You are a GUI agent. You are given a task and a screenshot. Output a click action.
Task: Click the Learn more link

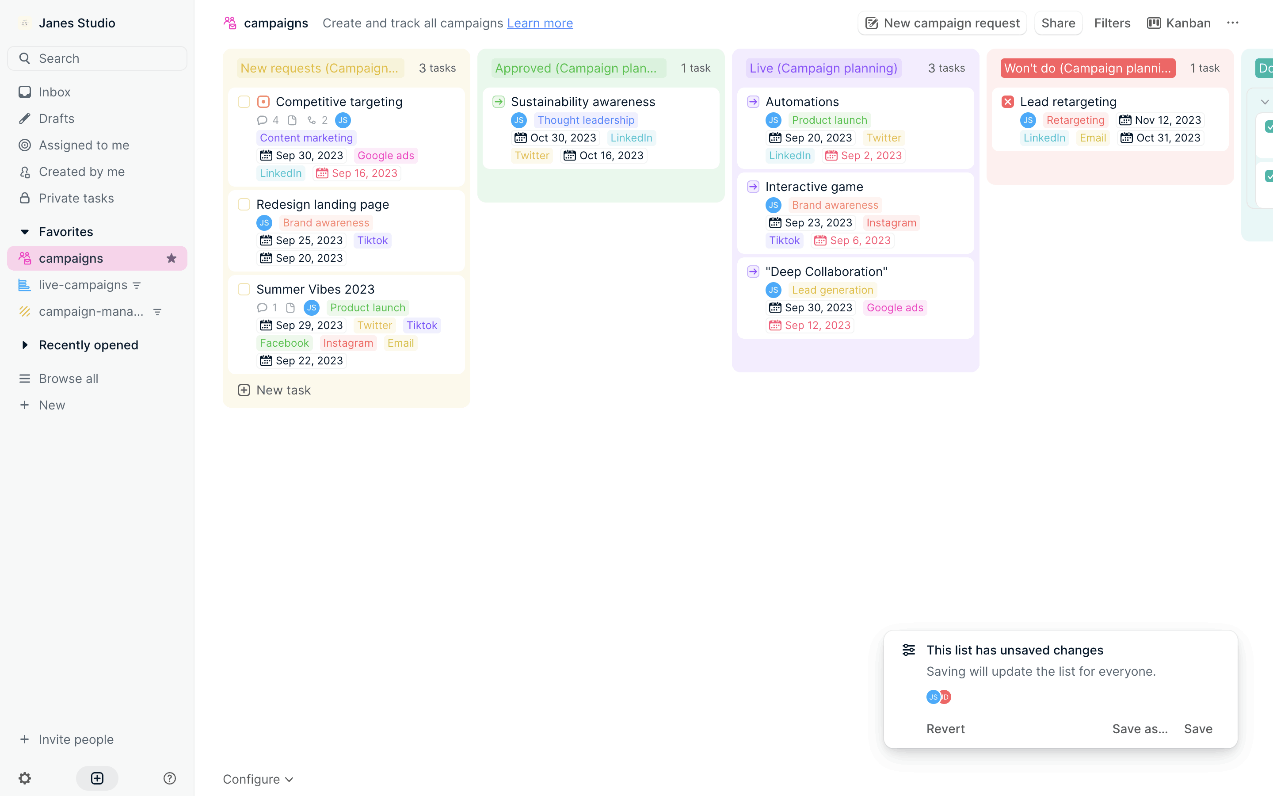(540, 23)
